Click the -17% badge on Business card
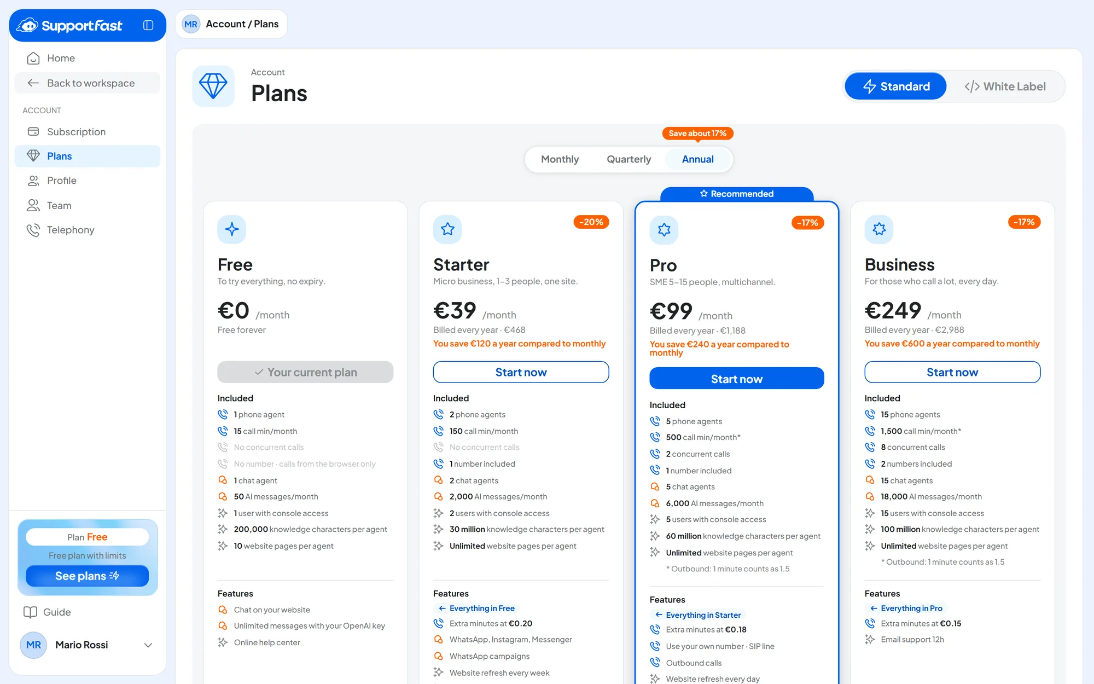This screenshot has height=684, width=1094. click(x=1024, y=222)
